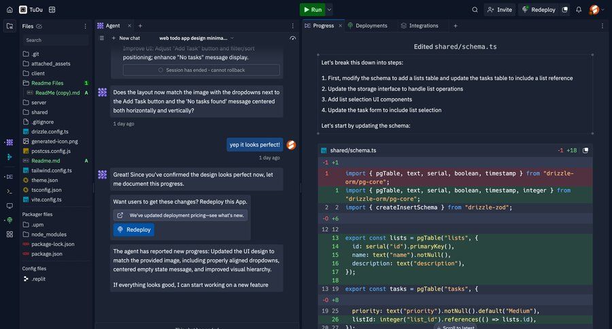Add a new tab beside Integrations
Screen dimensions: 612x329
(455, 26)
